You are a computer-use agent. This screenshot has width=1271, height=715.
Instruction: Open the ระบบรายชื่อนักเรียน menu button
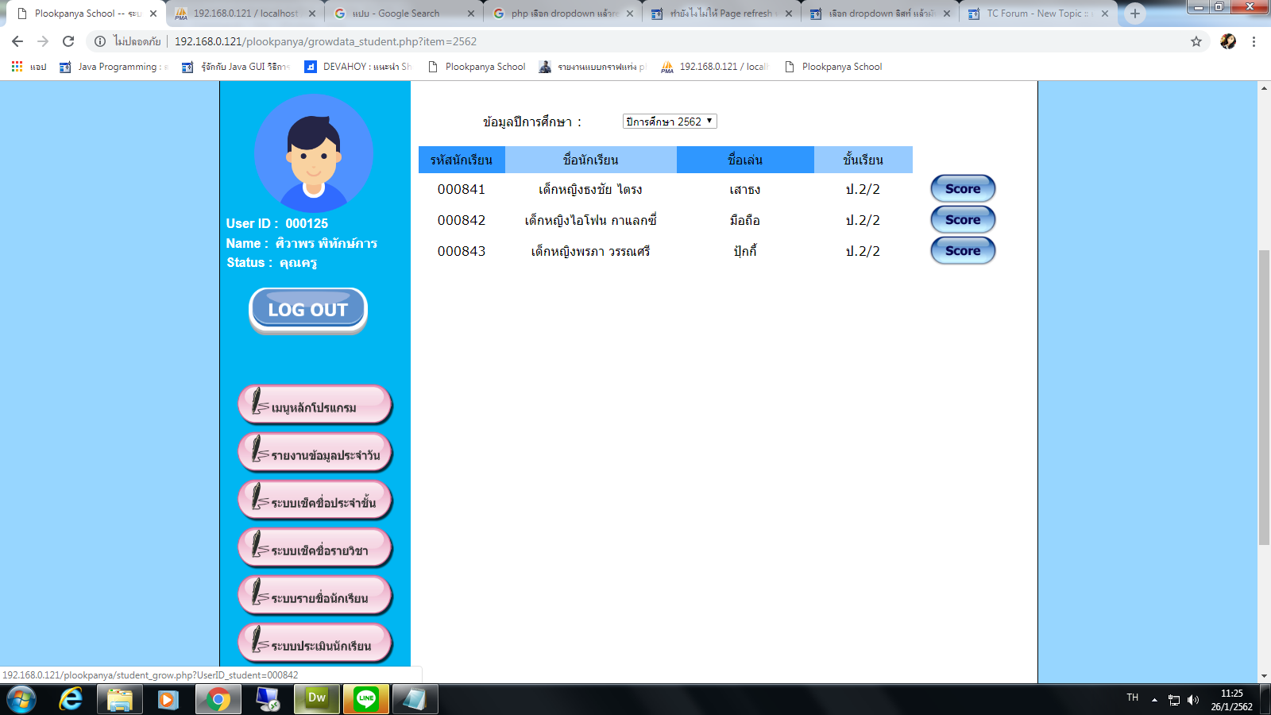315,597
